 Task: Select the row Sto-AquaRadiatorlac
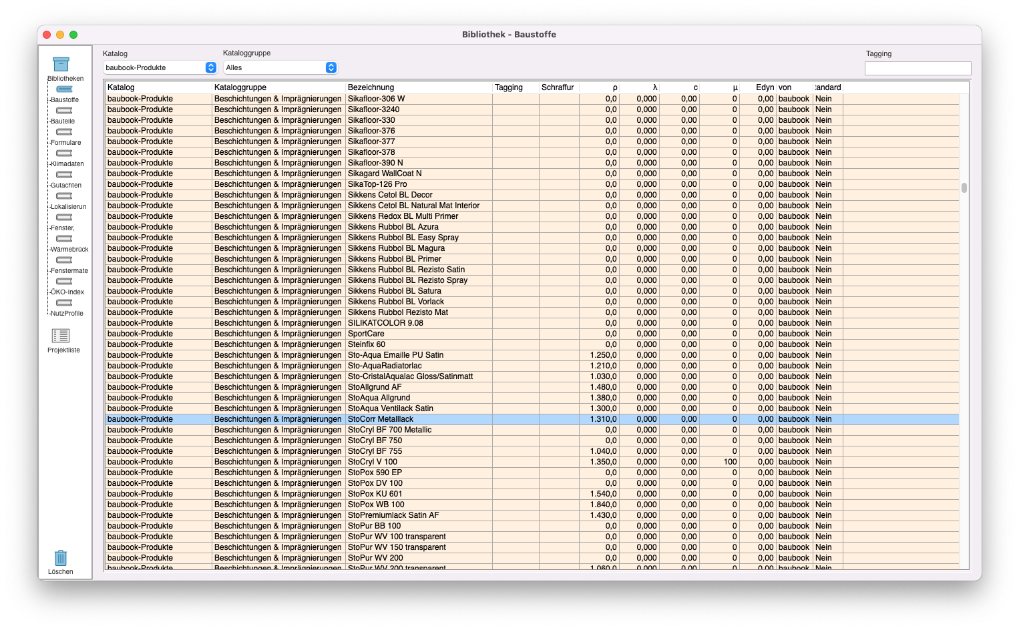(x=532, y=366)
